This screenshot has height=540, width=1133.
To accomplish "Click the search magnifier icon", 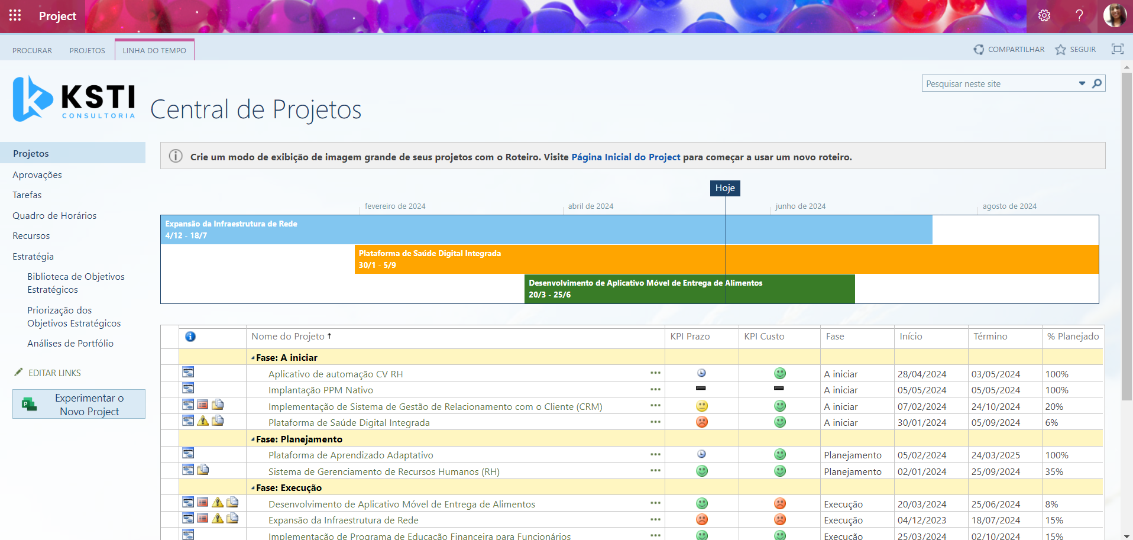I will point(1097,83).
